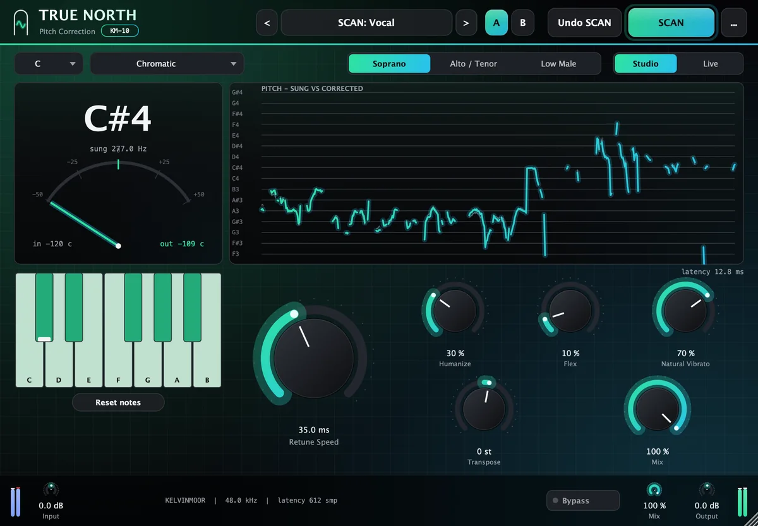The height and width of the screenshot is (526, 758).
Task: Click the pitch deviation tuner needle gauge
Action: coord(118,203)
